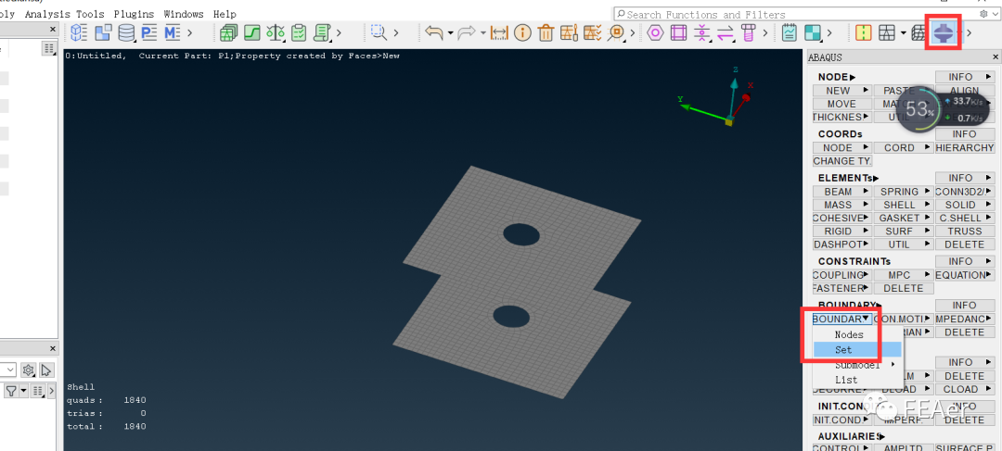Click the gear icon in lower-left panel
The height and width of the screenshot is (451, 1002).
(x=28, y=370)
